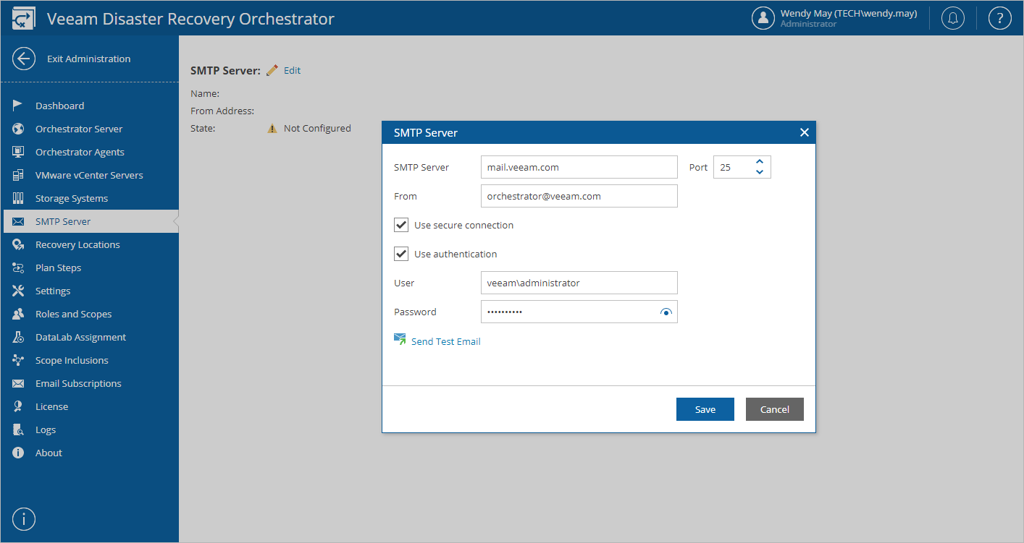Click the Exit Administration back arrow icon
Viewport: 1024px width, 543px height.
[24, 59]
